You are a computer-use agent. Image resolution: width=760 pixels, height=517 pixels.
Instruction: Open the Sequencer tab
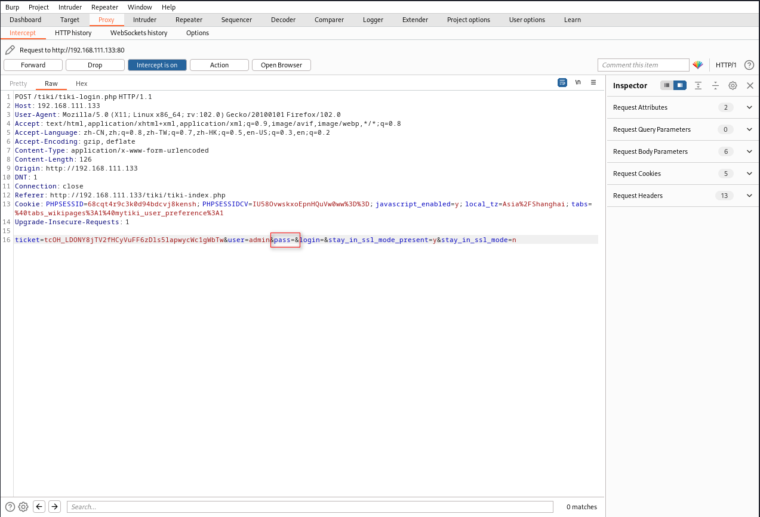(x=236, y=20)
